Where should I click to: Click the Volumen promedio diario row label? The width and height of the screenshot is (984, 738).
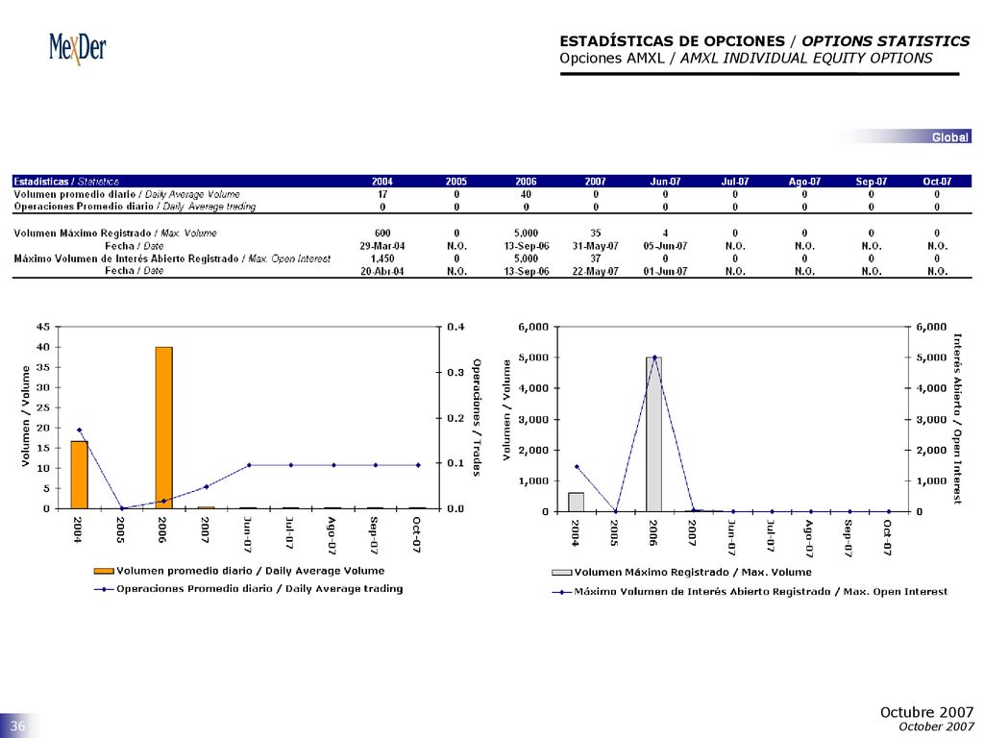[127, 194]
